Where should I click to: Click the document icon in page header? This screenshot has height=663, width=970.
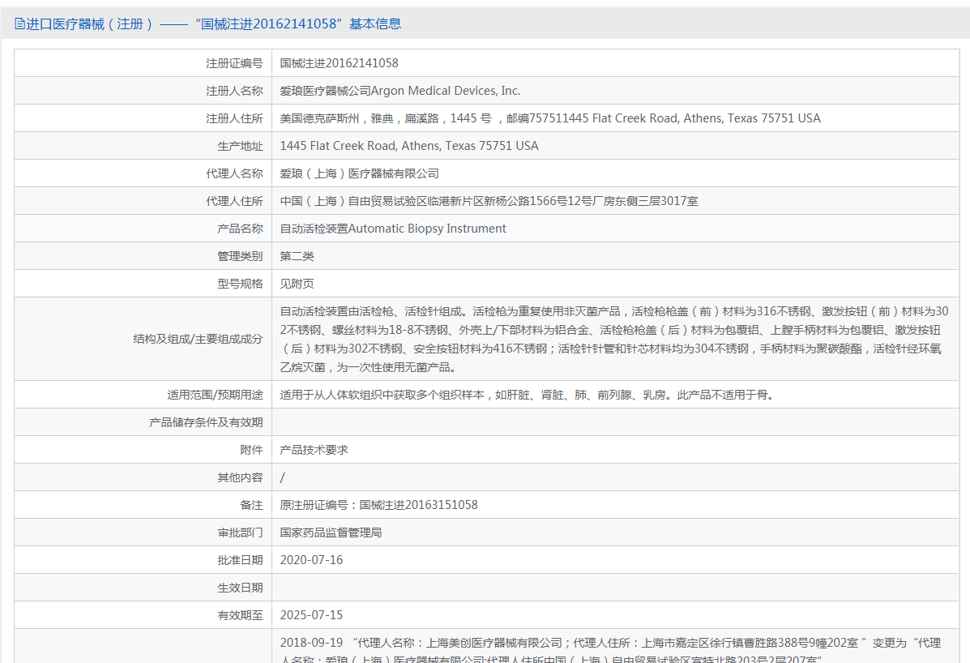[19, 24]
